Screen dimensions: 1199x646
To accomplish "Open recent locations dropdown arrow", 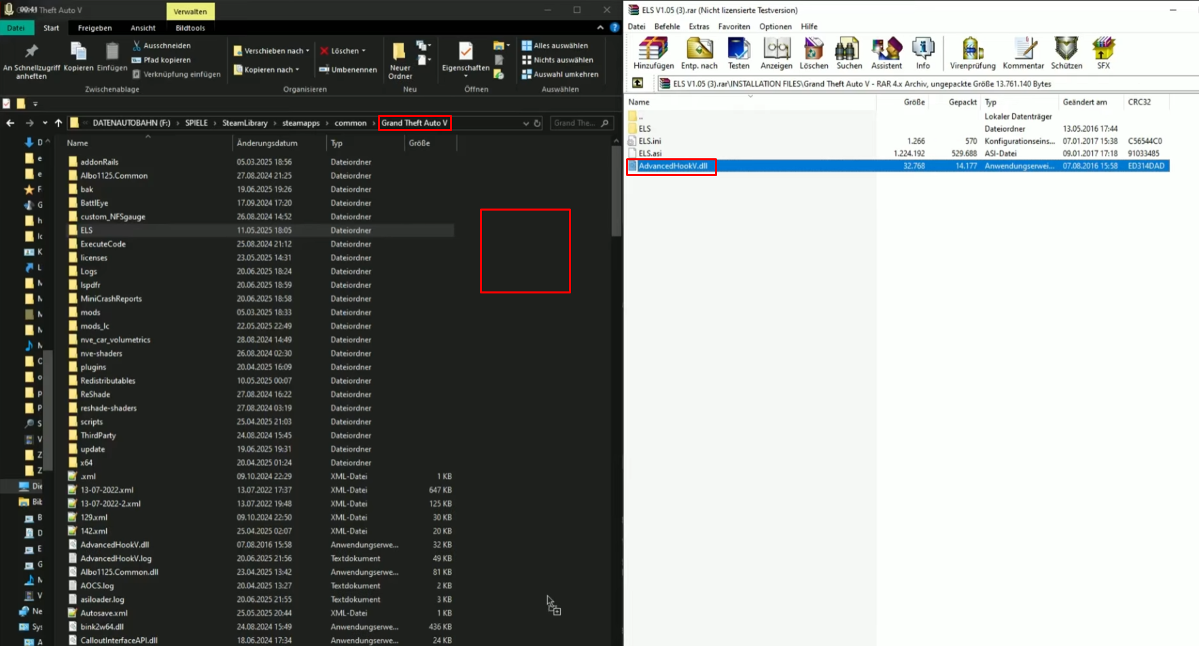I will tap(45, 123).
